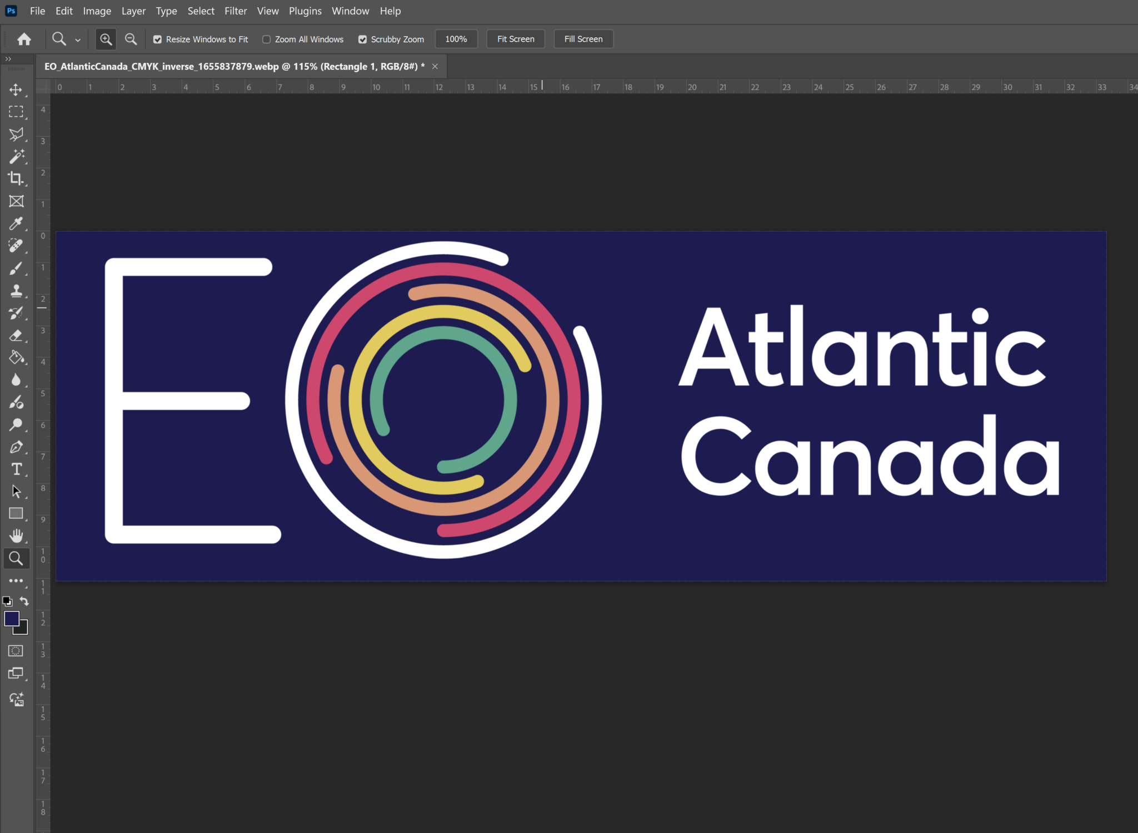Select the Eyedropper tool

click(16, 224)
